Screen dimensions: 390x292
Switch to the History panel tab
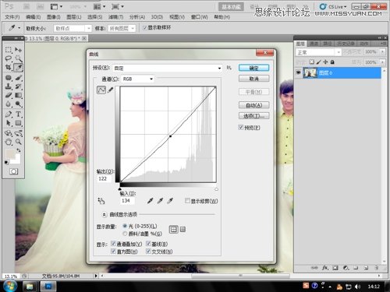pyautogui.click(x=346, y=44)
